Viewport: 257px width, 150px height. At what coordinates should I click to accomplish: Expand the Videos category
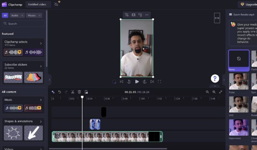tap(41, 149)
